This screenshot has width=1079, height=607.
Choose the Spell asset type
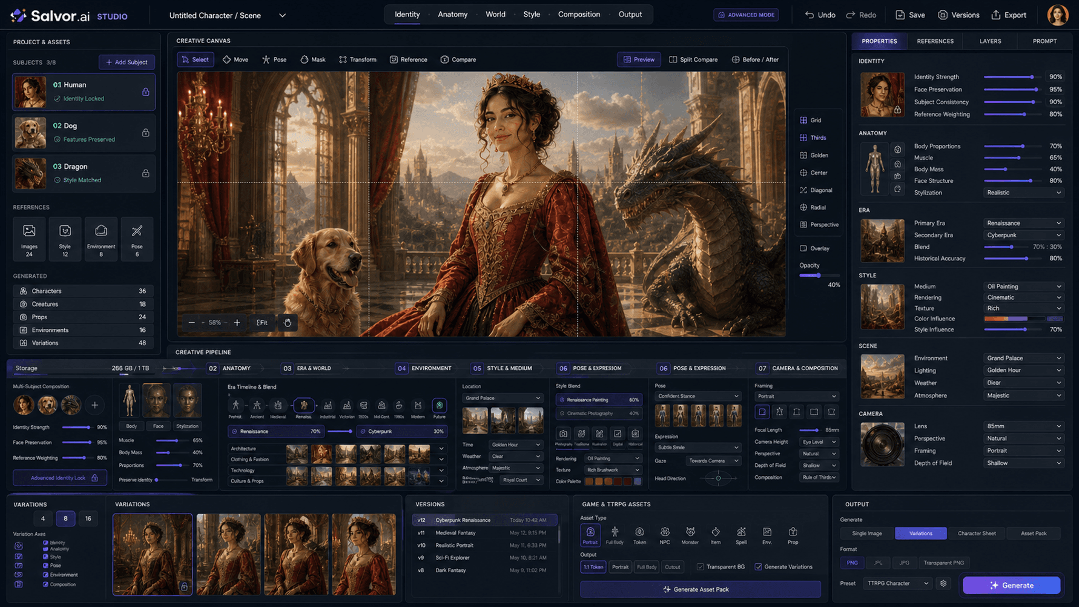[x=741, y=535]
